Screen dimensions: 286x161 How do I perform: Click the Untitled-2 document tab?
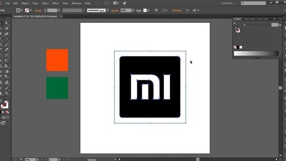(35, 17)
